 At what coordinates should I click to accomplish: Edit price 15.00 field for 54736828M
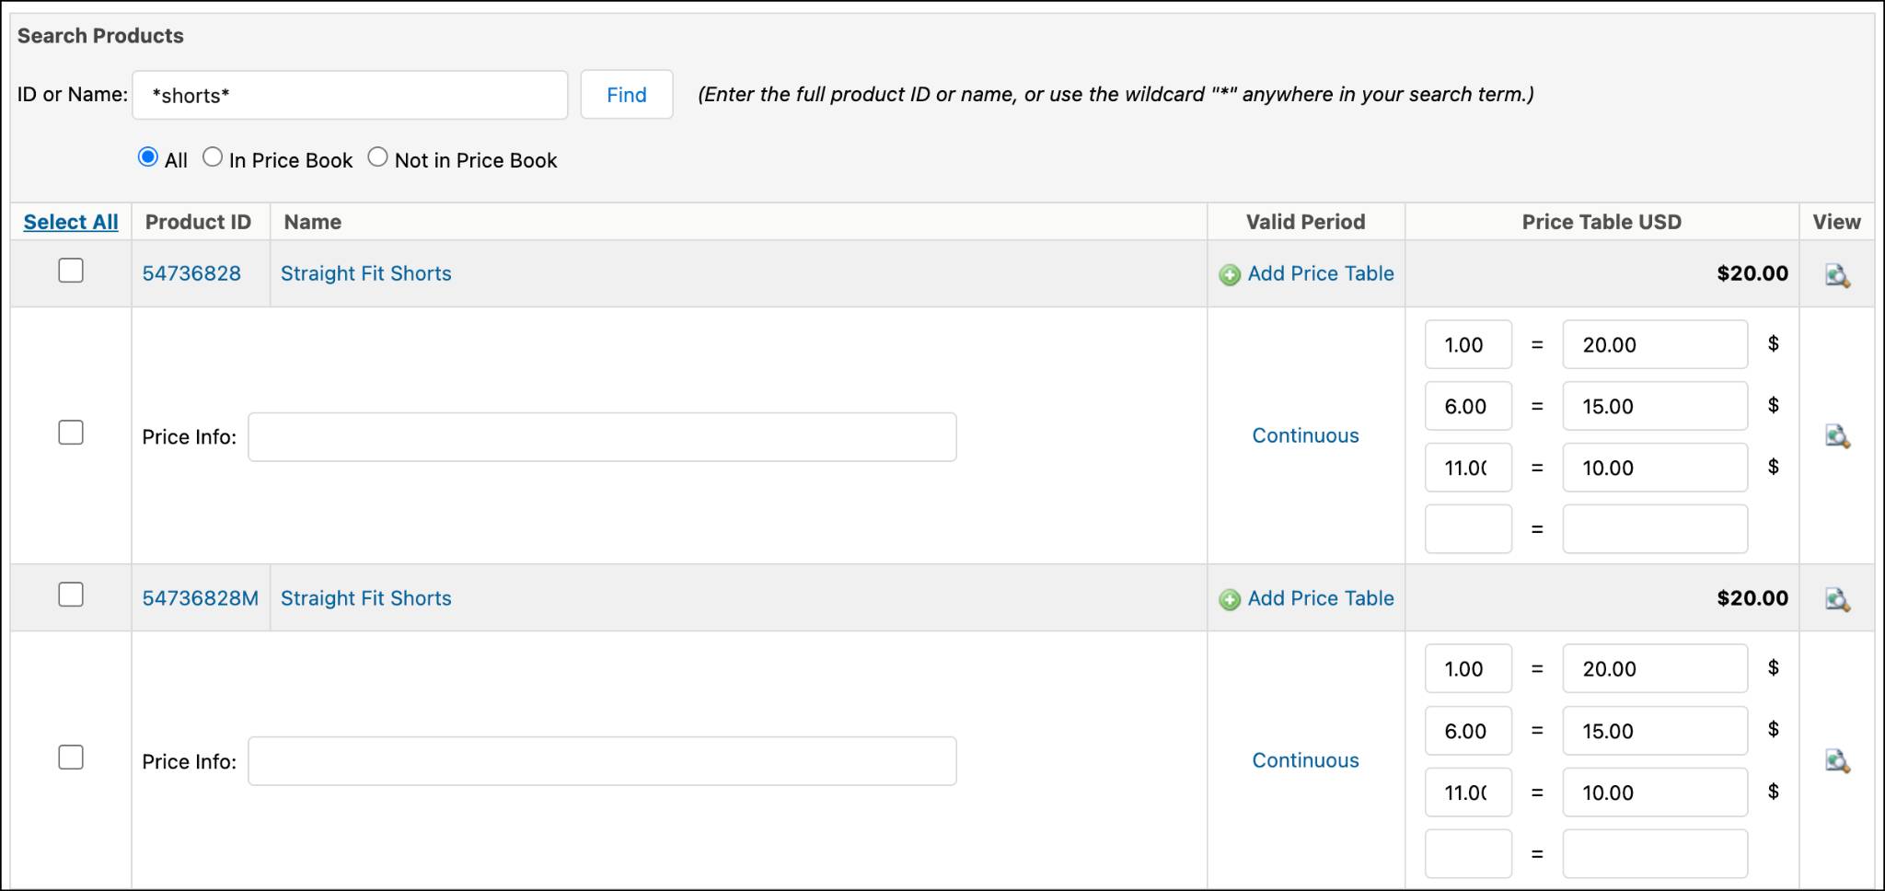1655,731
